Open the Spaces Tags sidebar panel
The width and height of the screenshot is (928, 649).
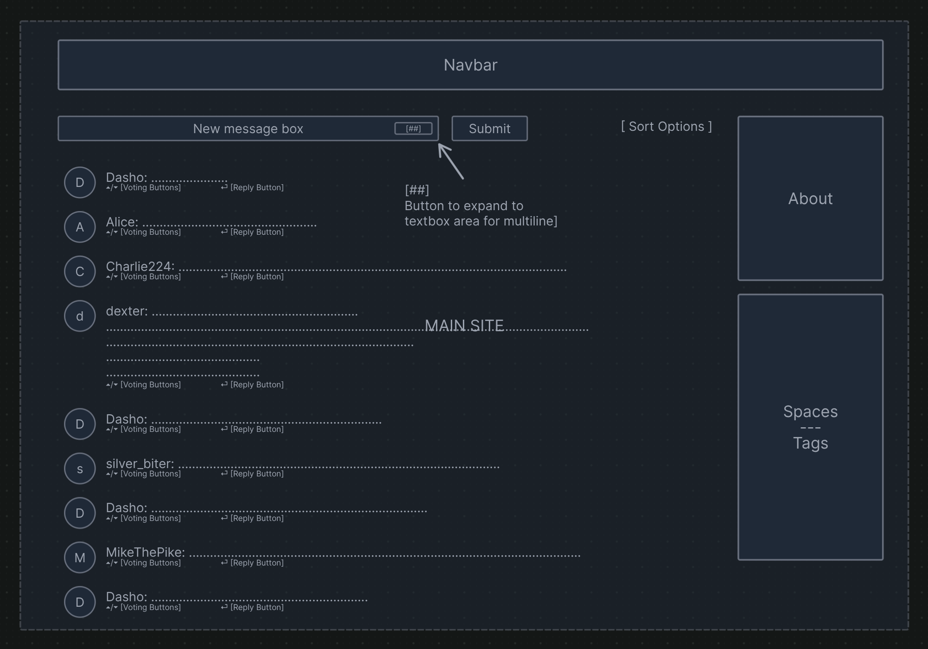(810, 427)
